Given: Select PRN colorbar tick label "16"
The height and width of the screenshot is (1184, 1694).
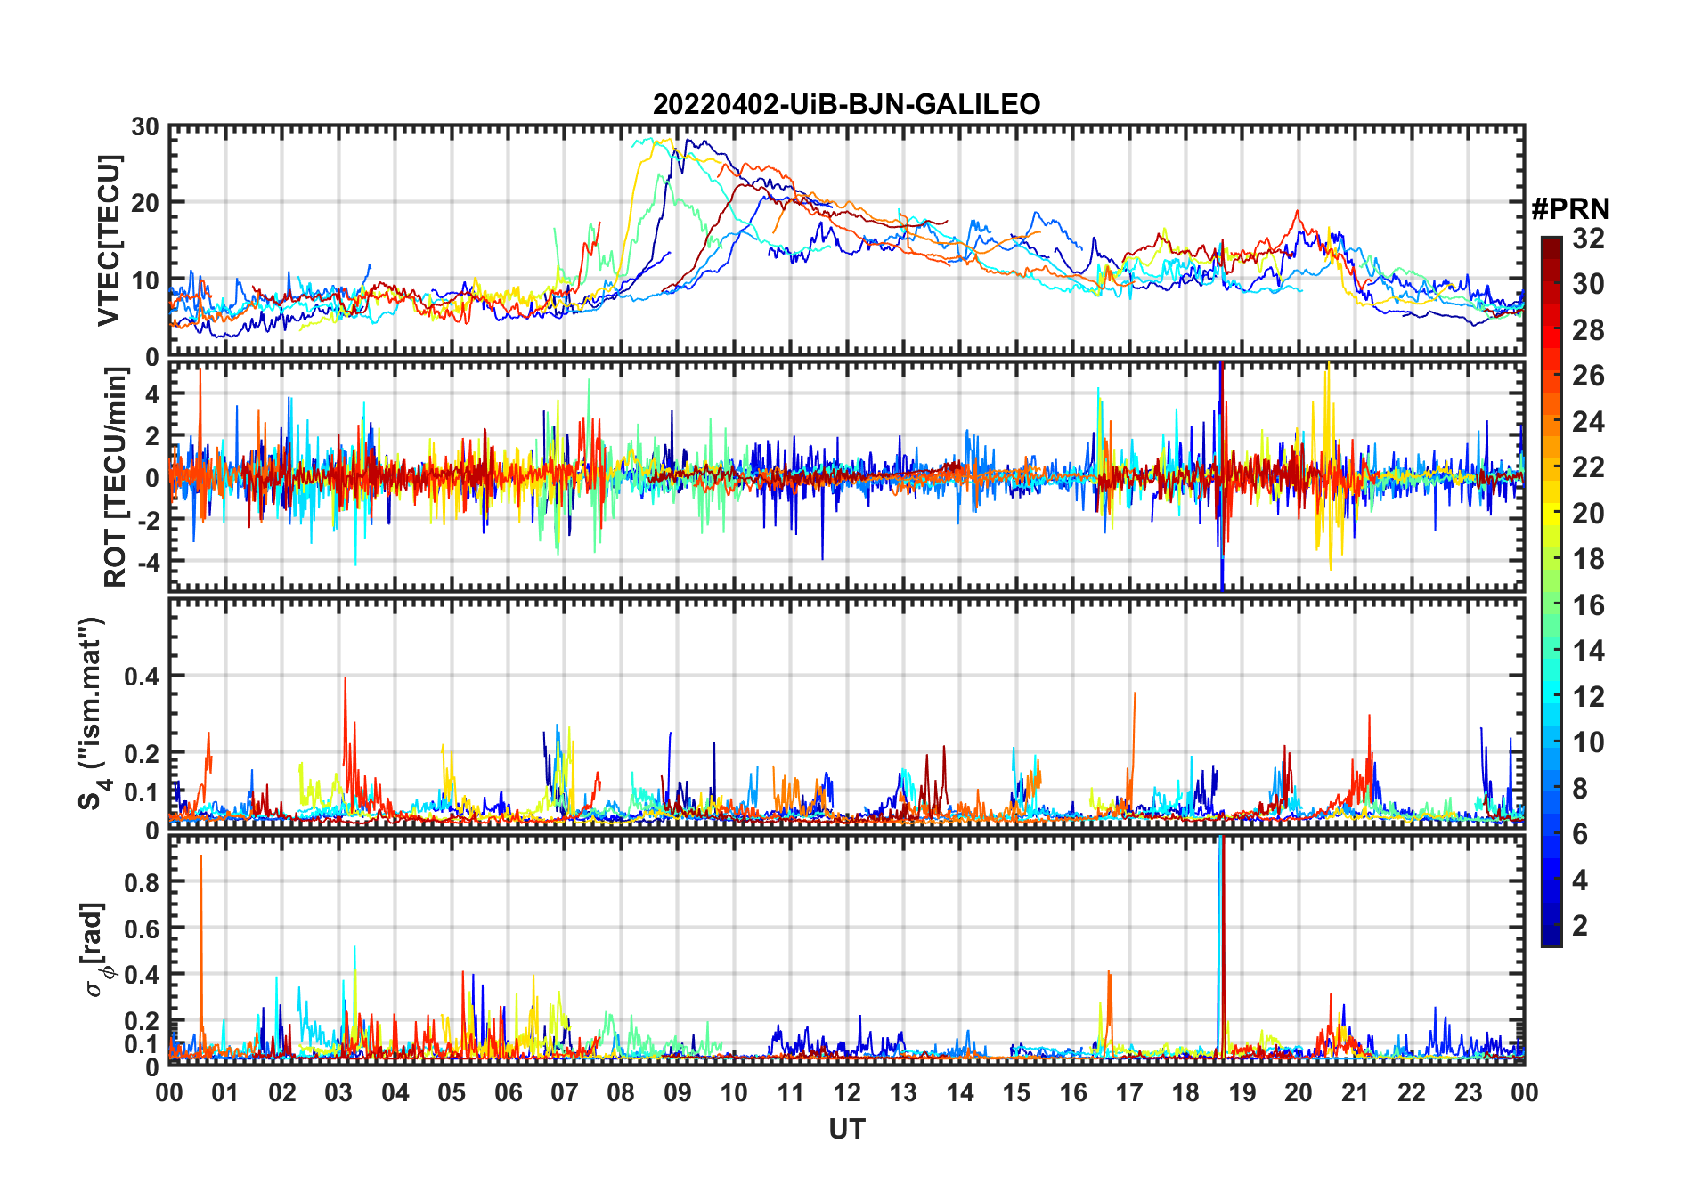Looking at the screenshot, I should click(x=1588, y=605).
